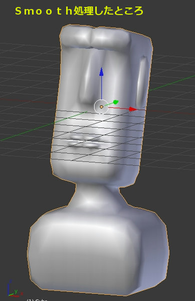Viewport: 195px width, 301px height.
Task: Click the green Y-axis manipulator handle
Action: click(116, 102)
